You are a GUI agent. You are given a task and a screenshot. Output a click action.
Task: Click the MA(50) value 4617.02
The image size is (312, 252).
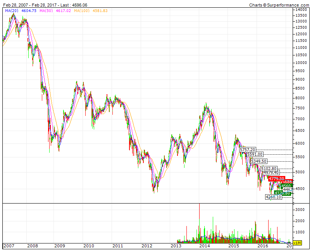pos(63,10)
